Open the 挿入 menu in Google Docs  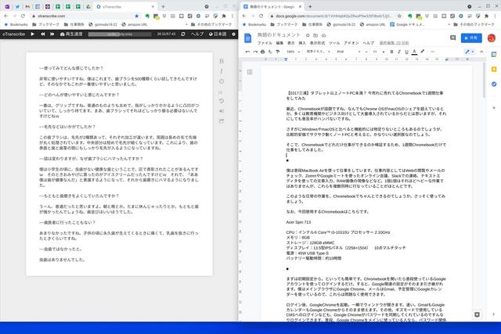coord(302,43)
